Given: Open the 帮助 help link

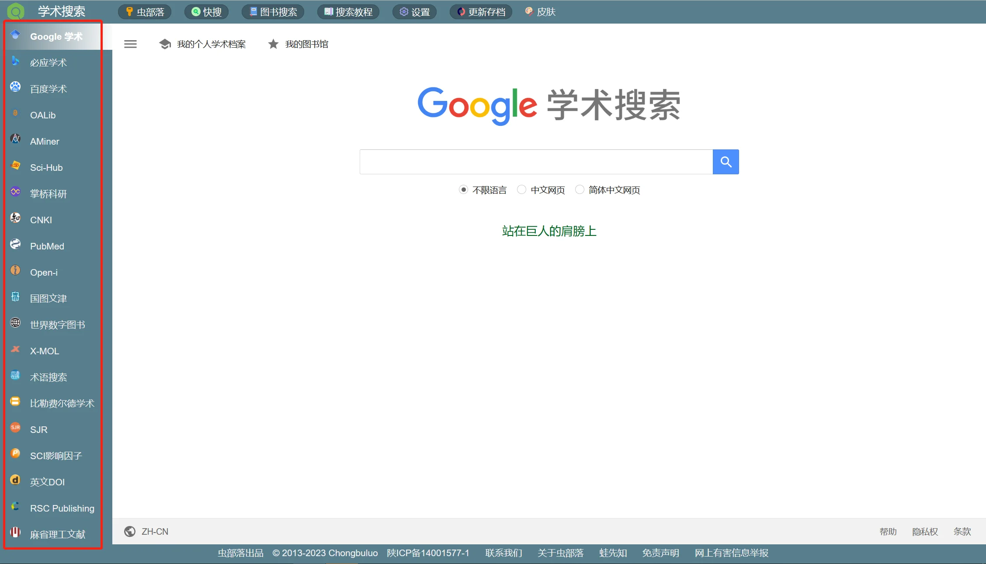Looking at the screenshot, I should 887,531.
